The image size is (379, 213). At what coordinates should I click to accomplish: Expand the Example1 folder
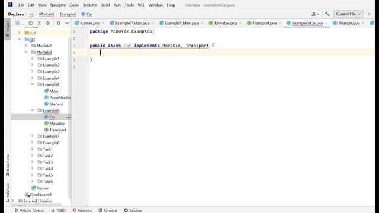click(x=32, y=59)
